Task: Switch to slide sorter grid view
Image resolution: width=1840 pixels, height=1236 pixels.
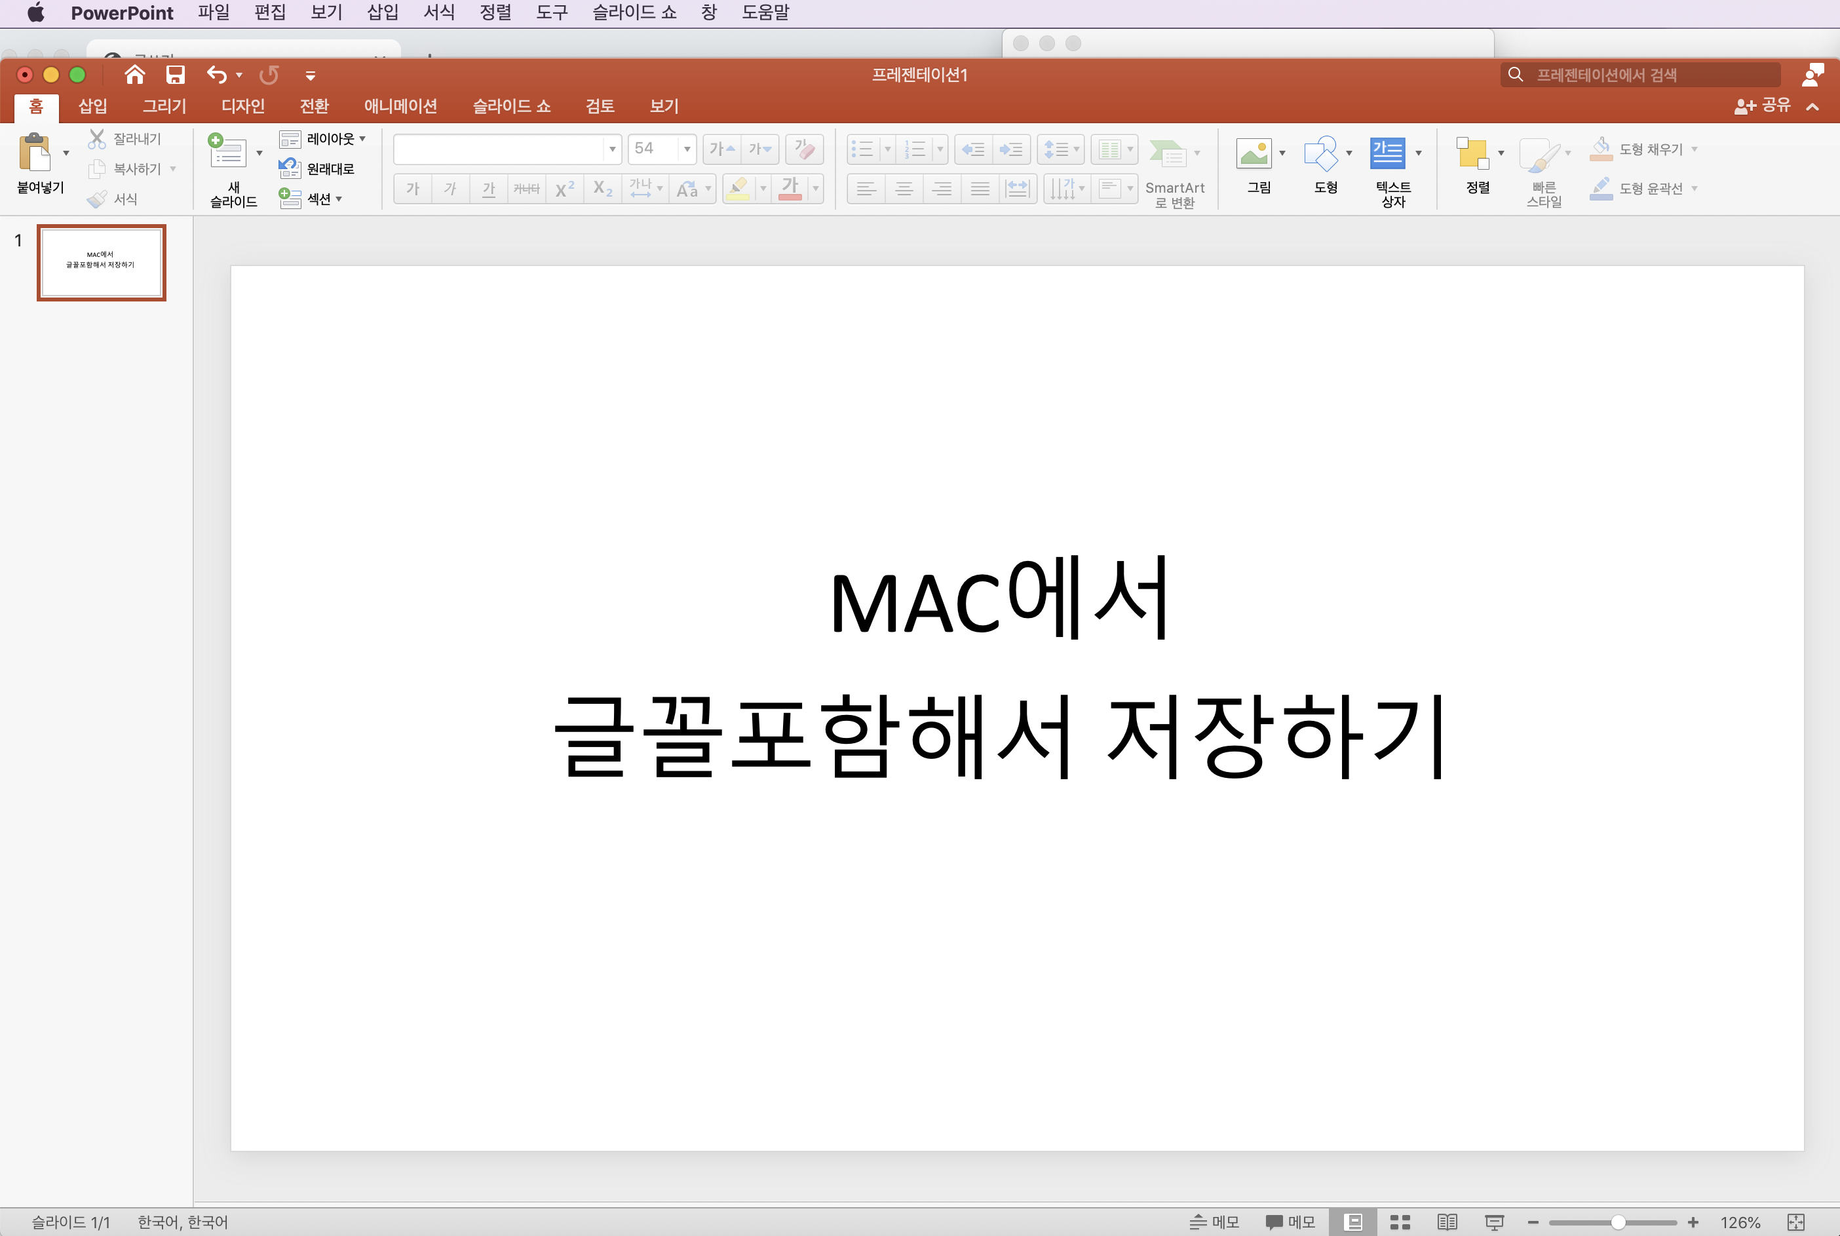Action: (x=1400, y=1222)
